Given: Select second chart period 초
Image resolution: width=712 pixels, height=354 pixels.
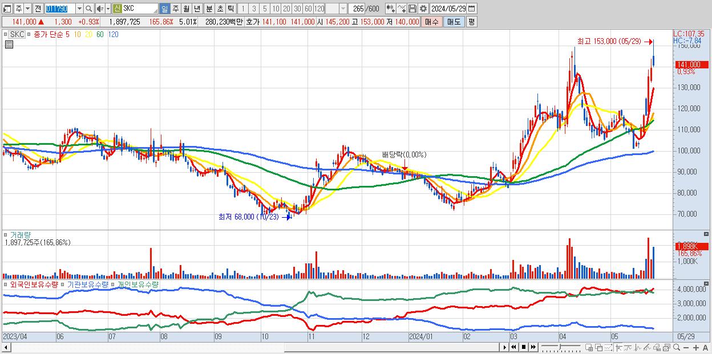Looking at the screenshot, I should 220,9.
